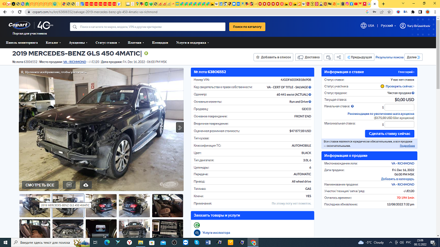Select the engine bay thumbnail
Image resolution: width=440 pixels, height=247 pixels.
point(68,229)
